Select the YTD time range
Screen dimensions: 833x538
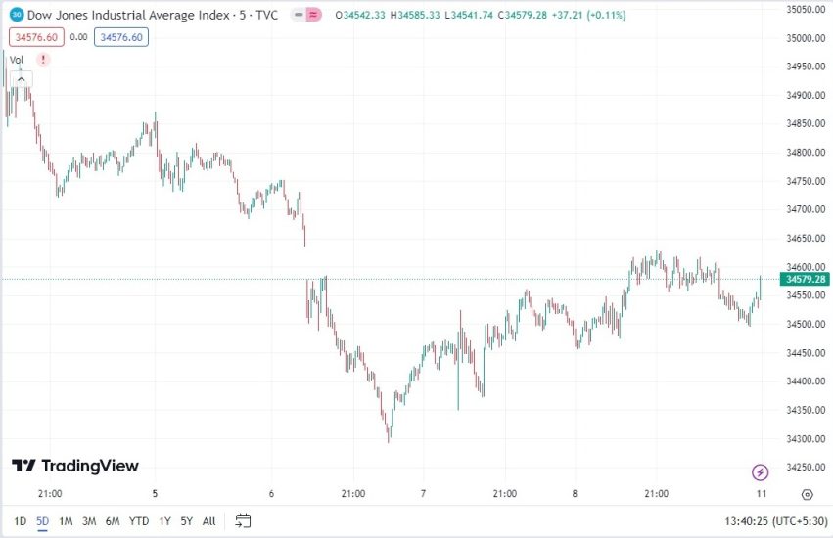point(138,521)
